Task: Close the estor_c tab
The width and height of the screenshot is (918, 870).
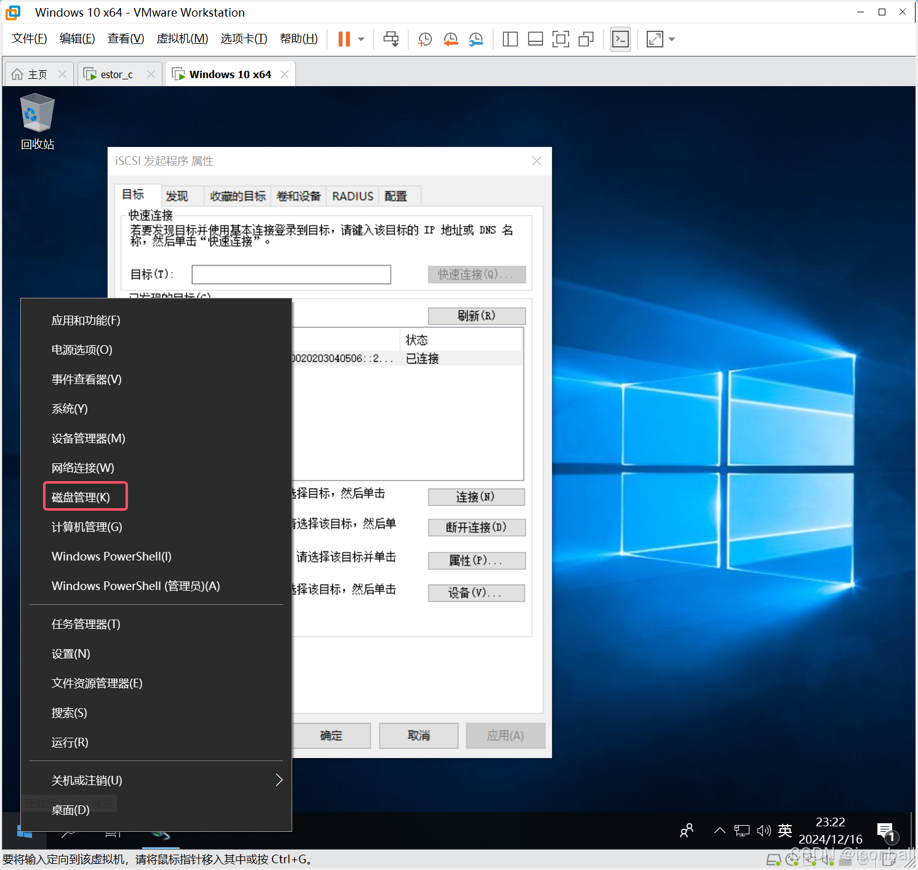Action: [151, 74]
